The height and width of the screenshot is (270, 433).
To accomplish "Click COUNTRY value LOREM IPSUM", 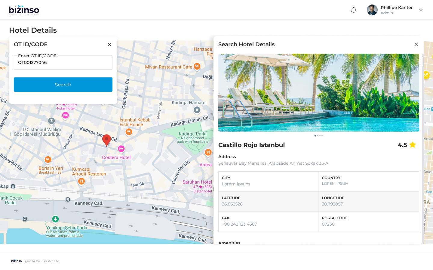I will [x=335, y=184].
